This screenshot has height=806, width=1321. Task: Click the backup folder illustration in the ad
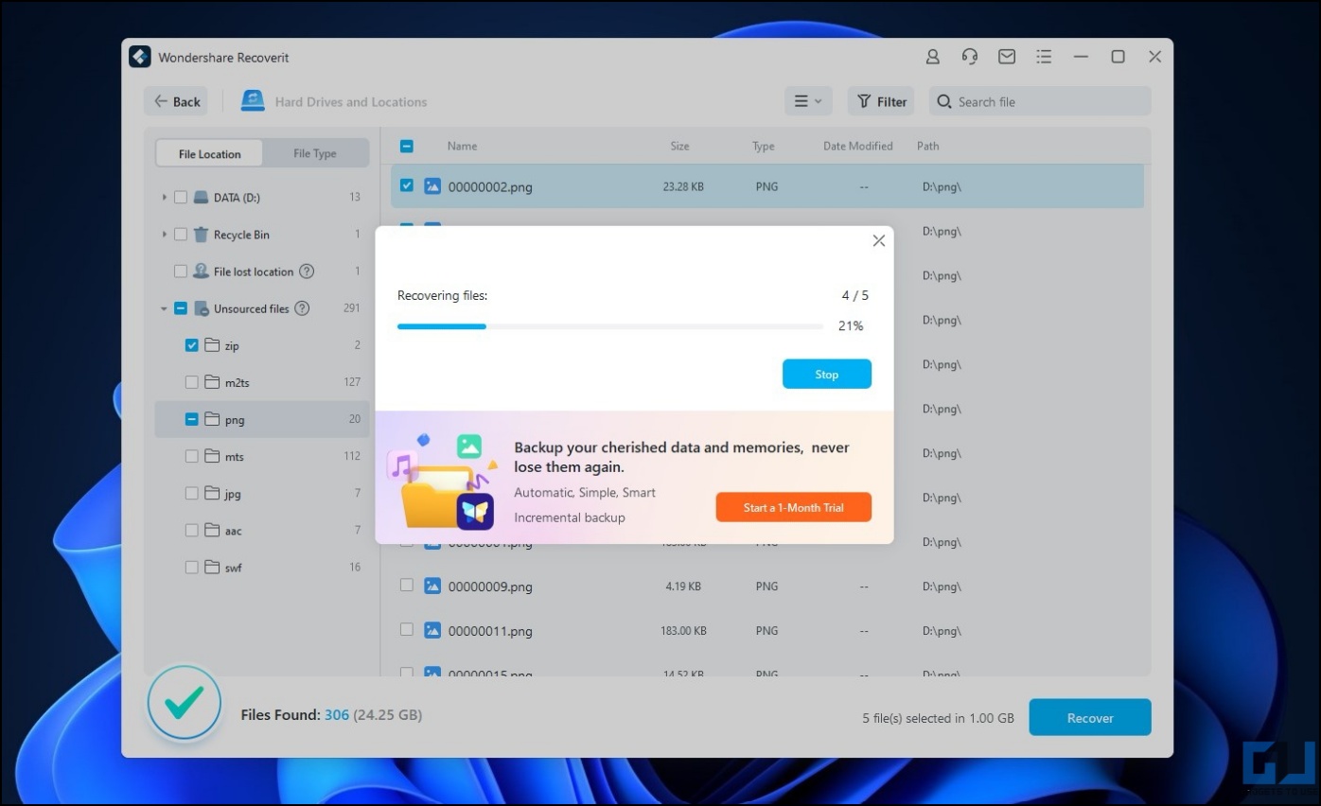point(443,482)
